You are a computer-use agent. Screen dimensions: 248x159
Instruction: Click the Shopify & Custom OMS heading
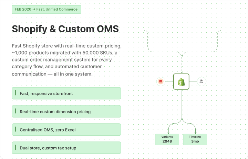pyautogui.click(x=65, y=29)
